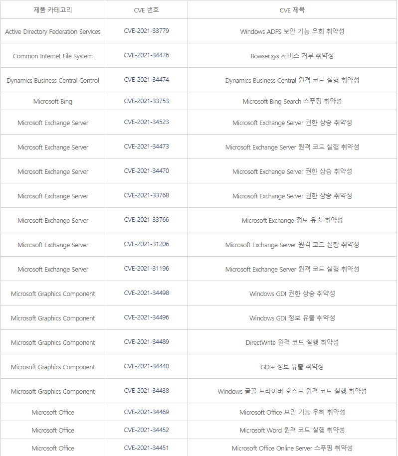Viewport: 398px width, 456px height.
Task: Select Active Directory Federation Services cell
Action: [53, 31]
